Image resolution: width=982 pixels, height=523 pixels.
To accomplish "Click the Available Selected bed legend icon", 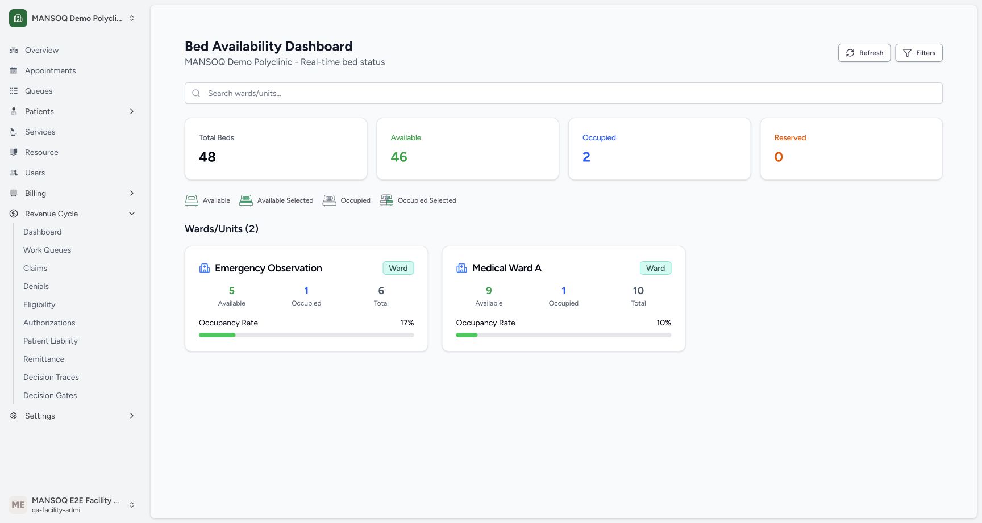I will (x=246, y=200).
